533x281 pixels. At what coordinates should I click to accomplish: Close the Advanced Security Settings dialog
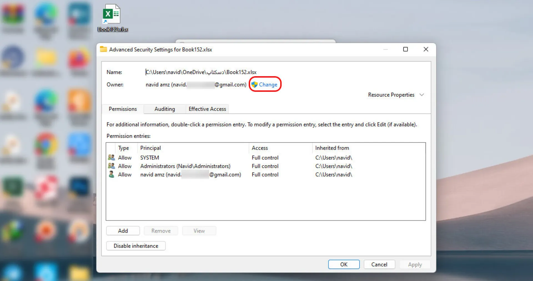coord(426,49)
